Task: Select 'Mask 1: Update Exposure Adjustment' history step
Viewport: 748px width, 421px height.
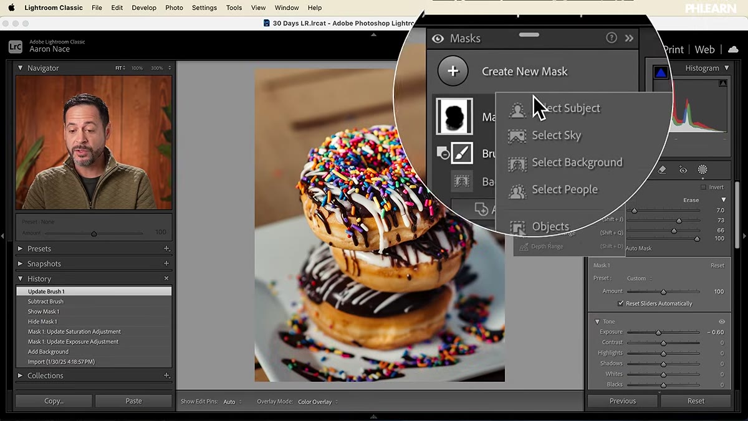Action: (93, 341)
